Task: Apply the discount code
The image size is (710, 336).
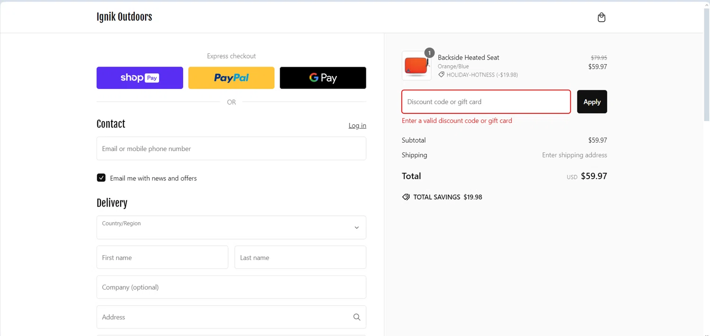Action: point(592,102)
